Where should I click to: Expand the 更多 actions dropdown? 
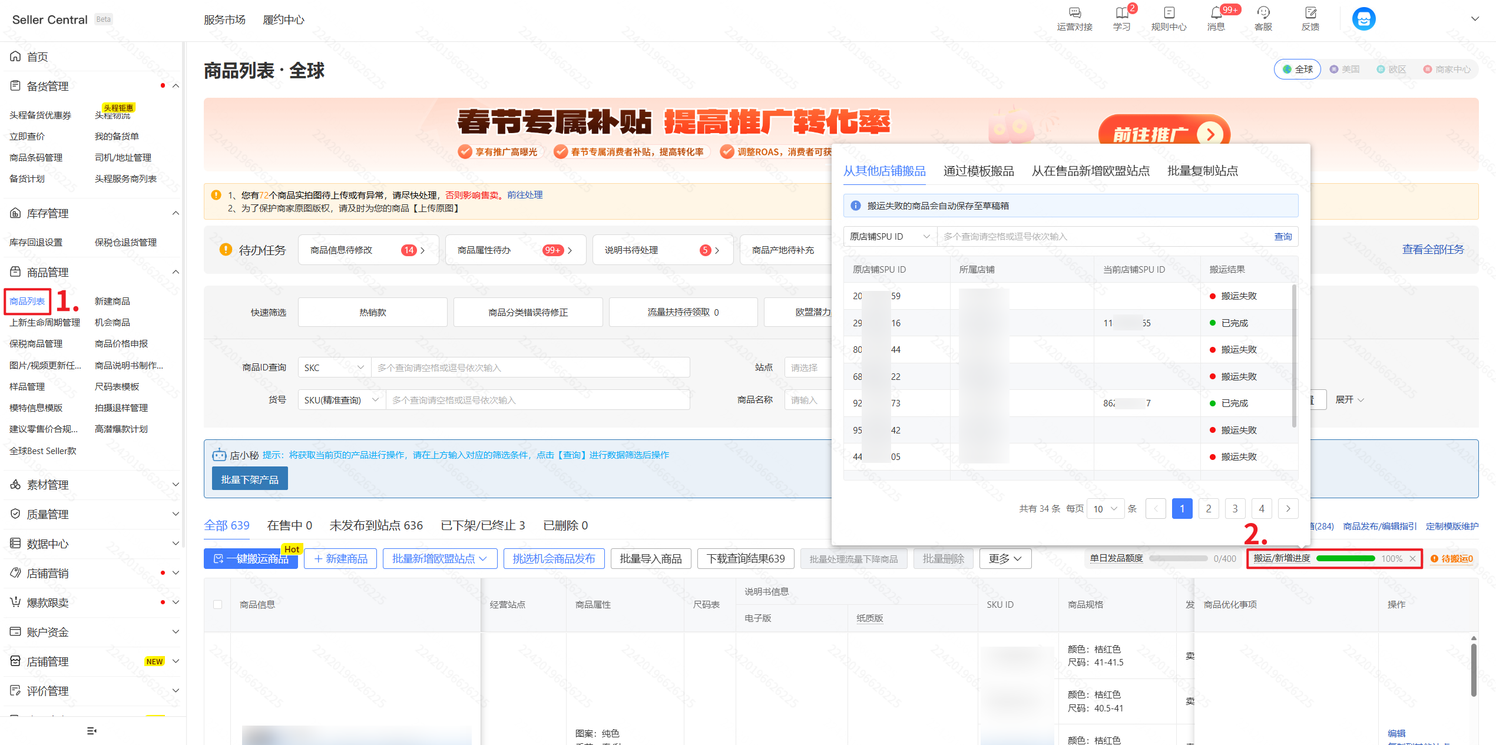(1005, 559)
